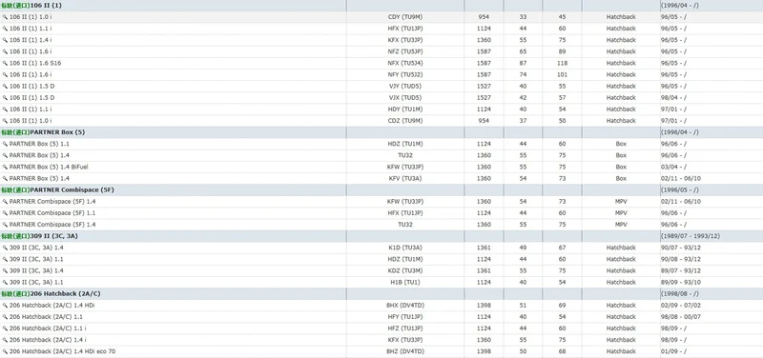Click magnifier icon beside PARTNER Combispace (5F) 1.1
This screenshot has height=358, width=763.
[5, 213]
